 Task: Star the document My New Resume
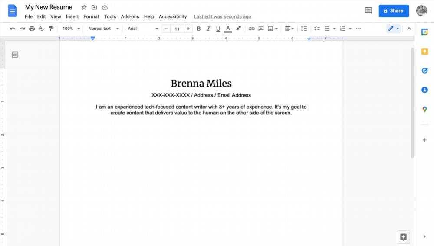pyautogui.click(x=84, y=7)
